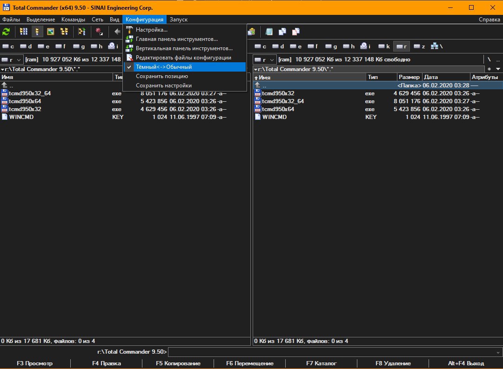Sort right panel by Дата column
The width and height of the screenshot is (503, 369).
pyautogui.click(x=446, y=77)
